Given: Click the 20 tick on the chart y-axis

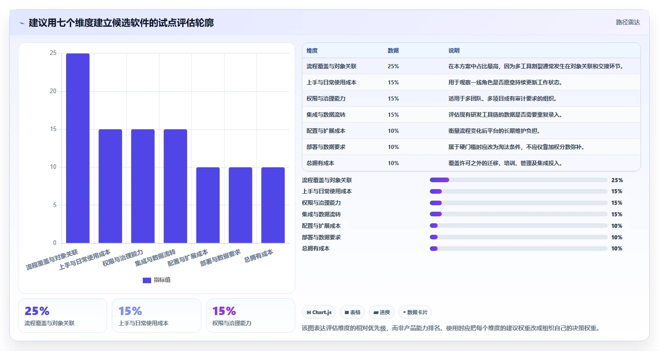Looking at the screenshot, I should pos(53,91).
